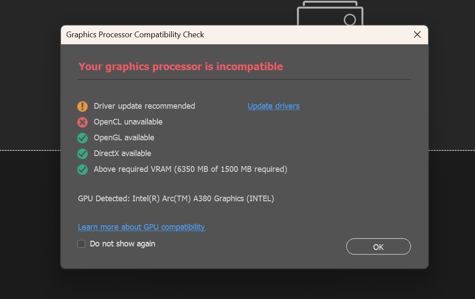Confirm the dialog with the OK button

[x=379, y=246]
